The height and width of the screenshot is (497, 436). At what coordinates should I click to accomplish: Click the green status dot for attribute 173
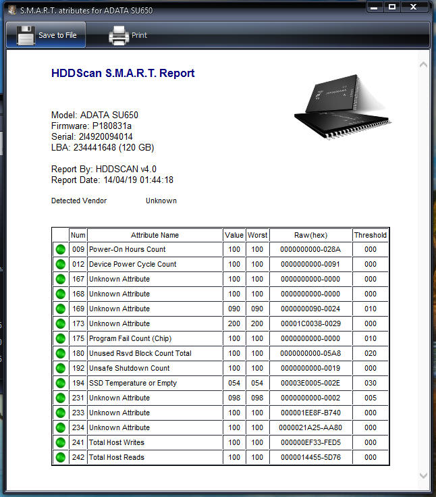click(61, 324)
